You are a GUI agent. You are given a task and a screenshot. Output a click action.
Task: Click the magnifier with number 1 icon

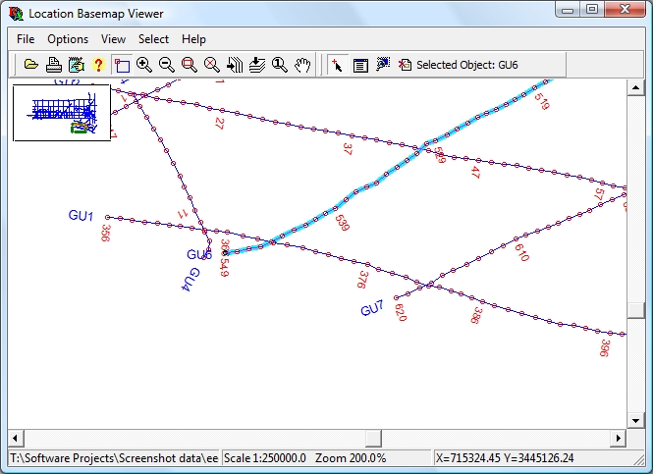click(x=280, y=65)
